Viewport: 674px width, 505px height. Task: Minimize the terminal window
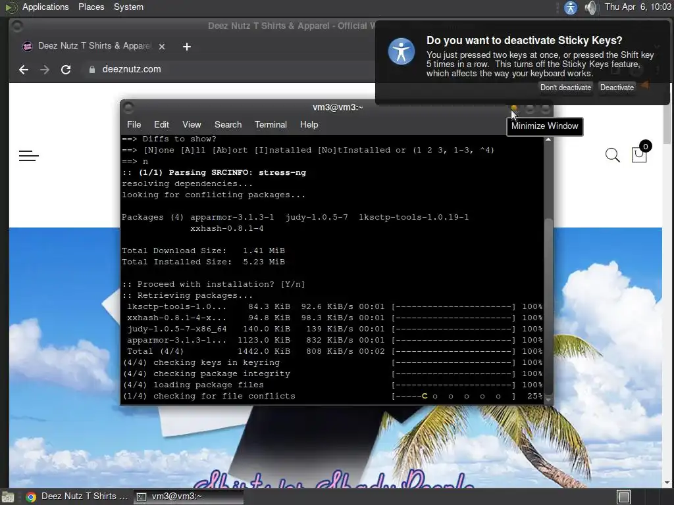pyautogui.click(x=514, y=108)
